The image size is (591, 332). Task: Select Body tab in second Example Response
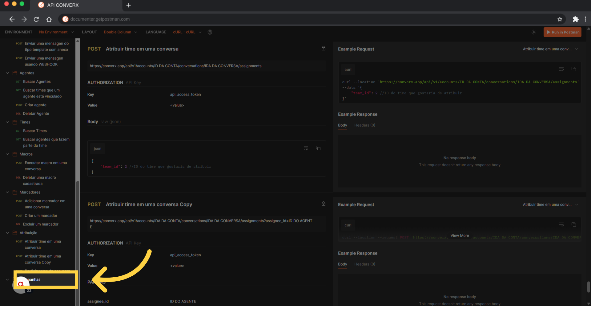point(343,264)
